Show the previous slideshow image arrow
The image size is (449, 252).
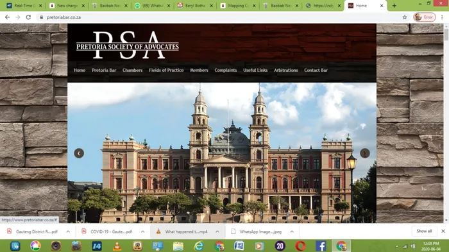[x=79, y=153]
